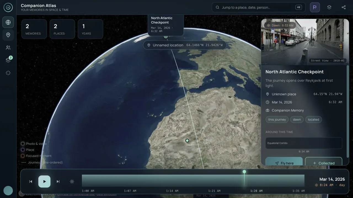Open the Years count card
This screenshot has width=353, height=198.
(90, 29)
